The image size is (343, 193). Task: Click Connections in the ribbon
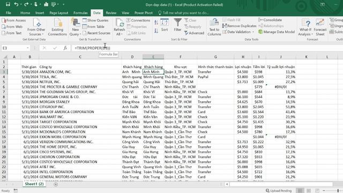click(x=138, y=20)
